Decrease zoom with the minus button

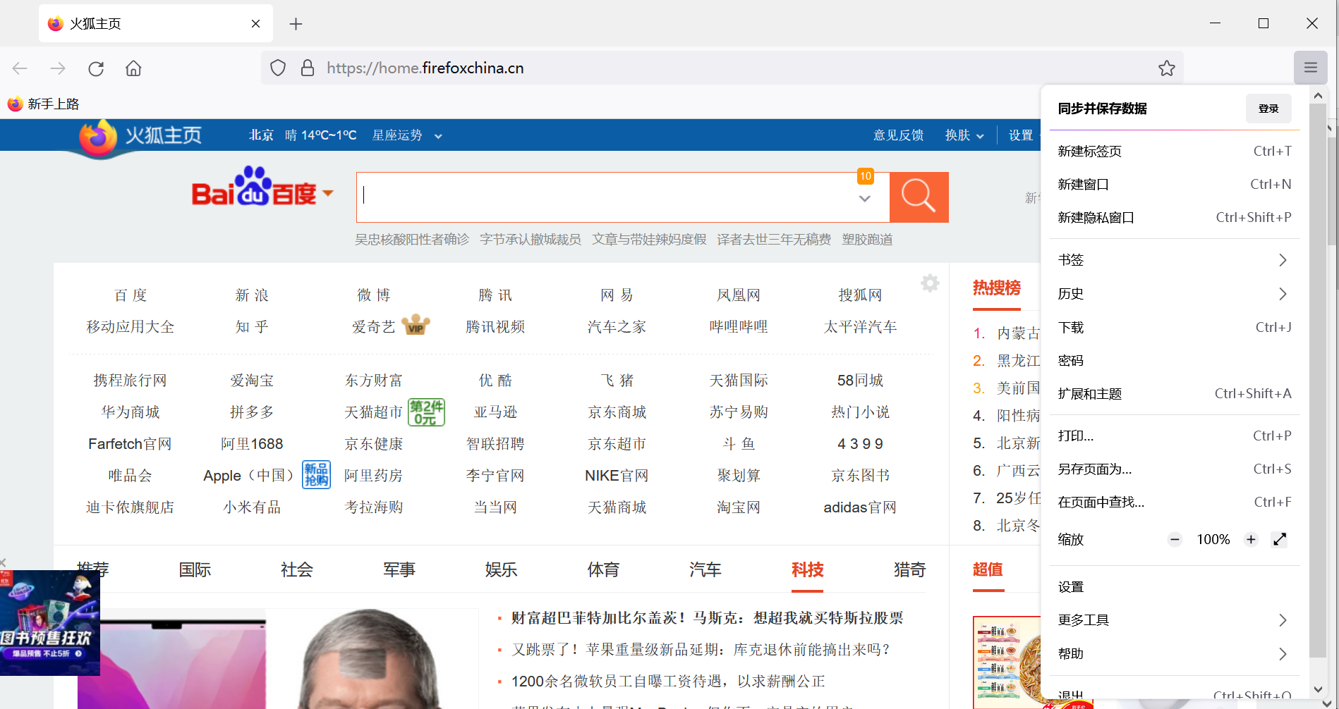coord(1174,539)
